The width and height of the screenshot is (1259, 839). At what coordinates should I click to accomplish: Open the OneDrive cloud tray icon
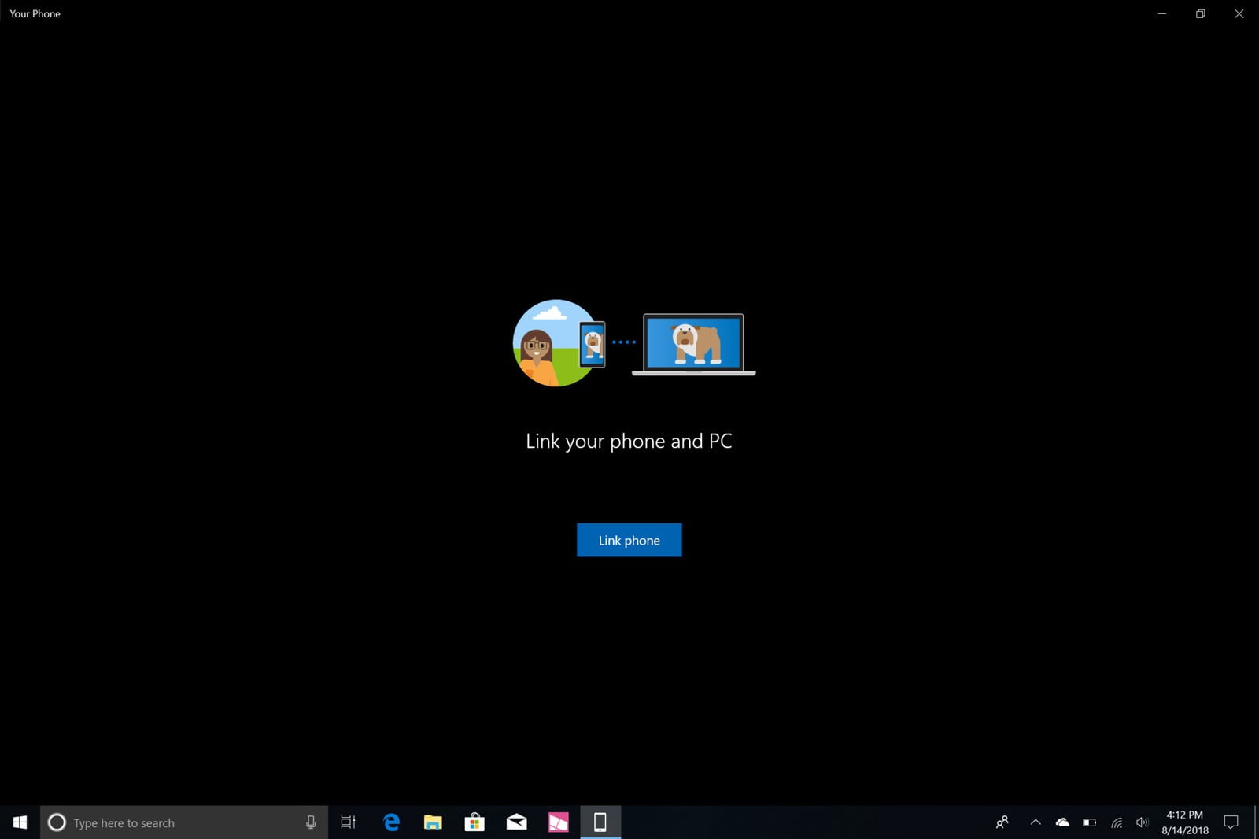click(1062, 822)
